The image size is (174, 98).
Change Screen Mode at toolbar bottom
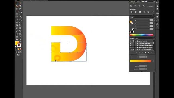18,55
